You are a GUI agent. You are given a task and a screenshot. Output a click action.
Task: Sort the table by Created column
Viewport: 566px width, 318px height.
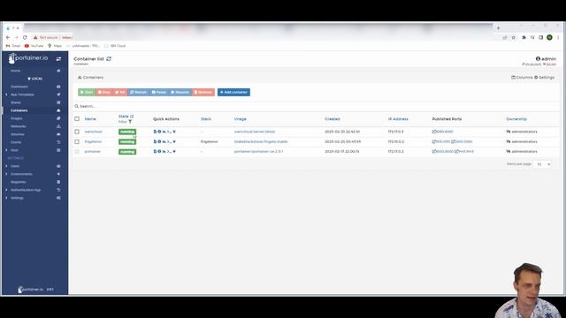(x=333, y=119)
